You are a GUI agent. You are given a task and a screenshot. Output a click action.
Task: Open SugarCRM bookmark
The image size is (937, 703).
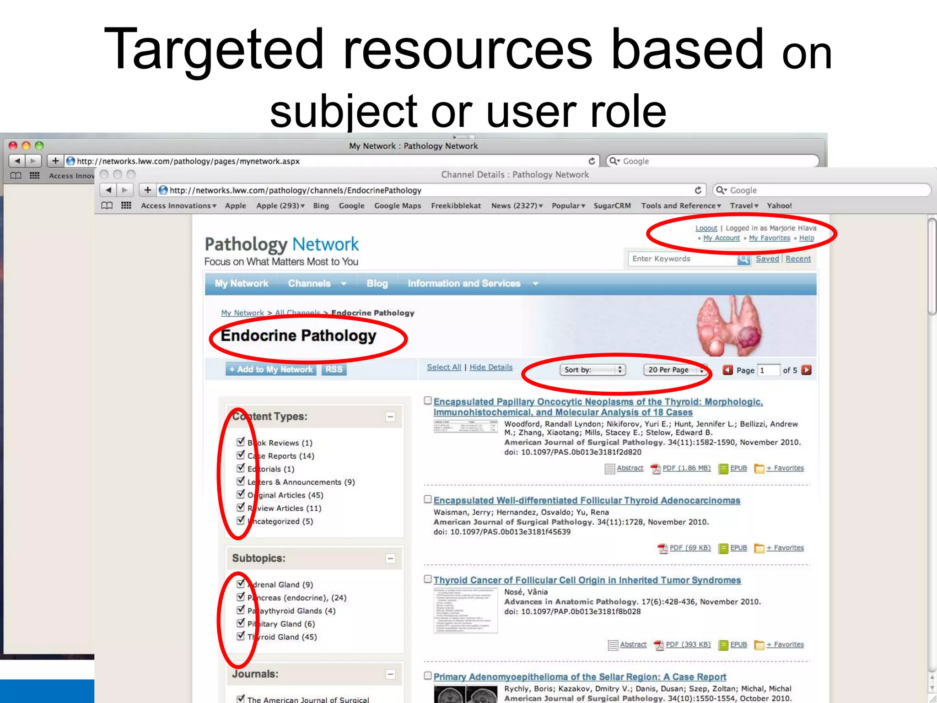[612, 206]
